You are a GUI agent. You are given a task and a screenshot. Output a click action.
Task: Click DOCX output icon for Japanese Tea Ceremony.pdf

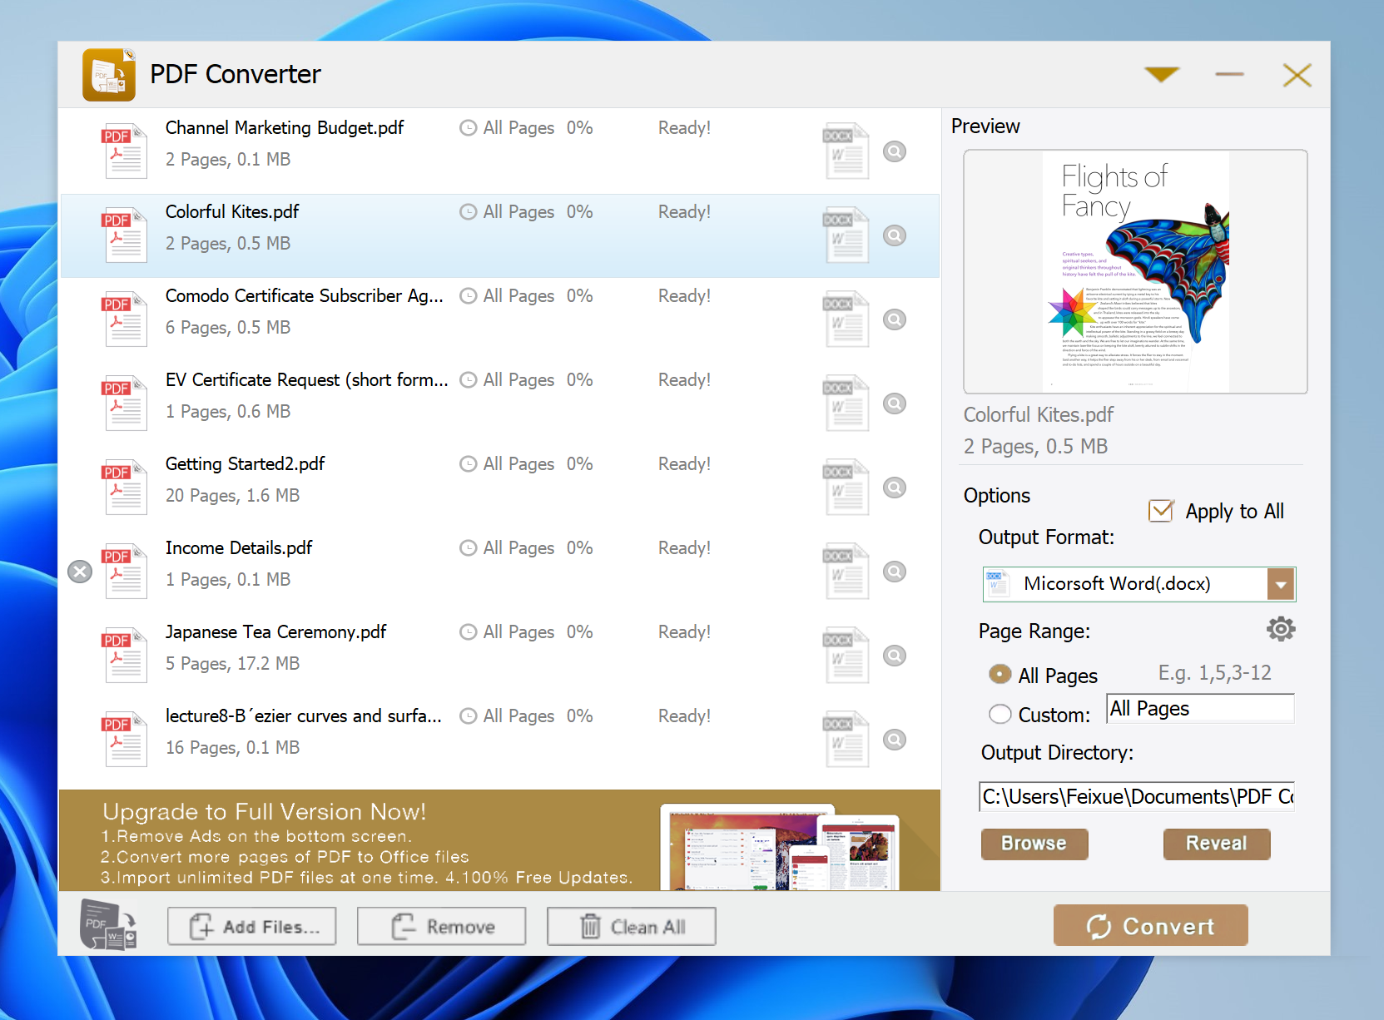(846, 655)
